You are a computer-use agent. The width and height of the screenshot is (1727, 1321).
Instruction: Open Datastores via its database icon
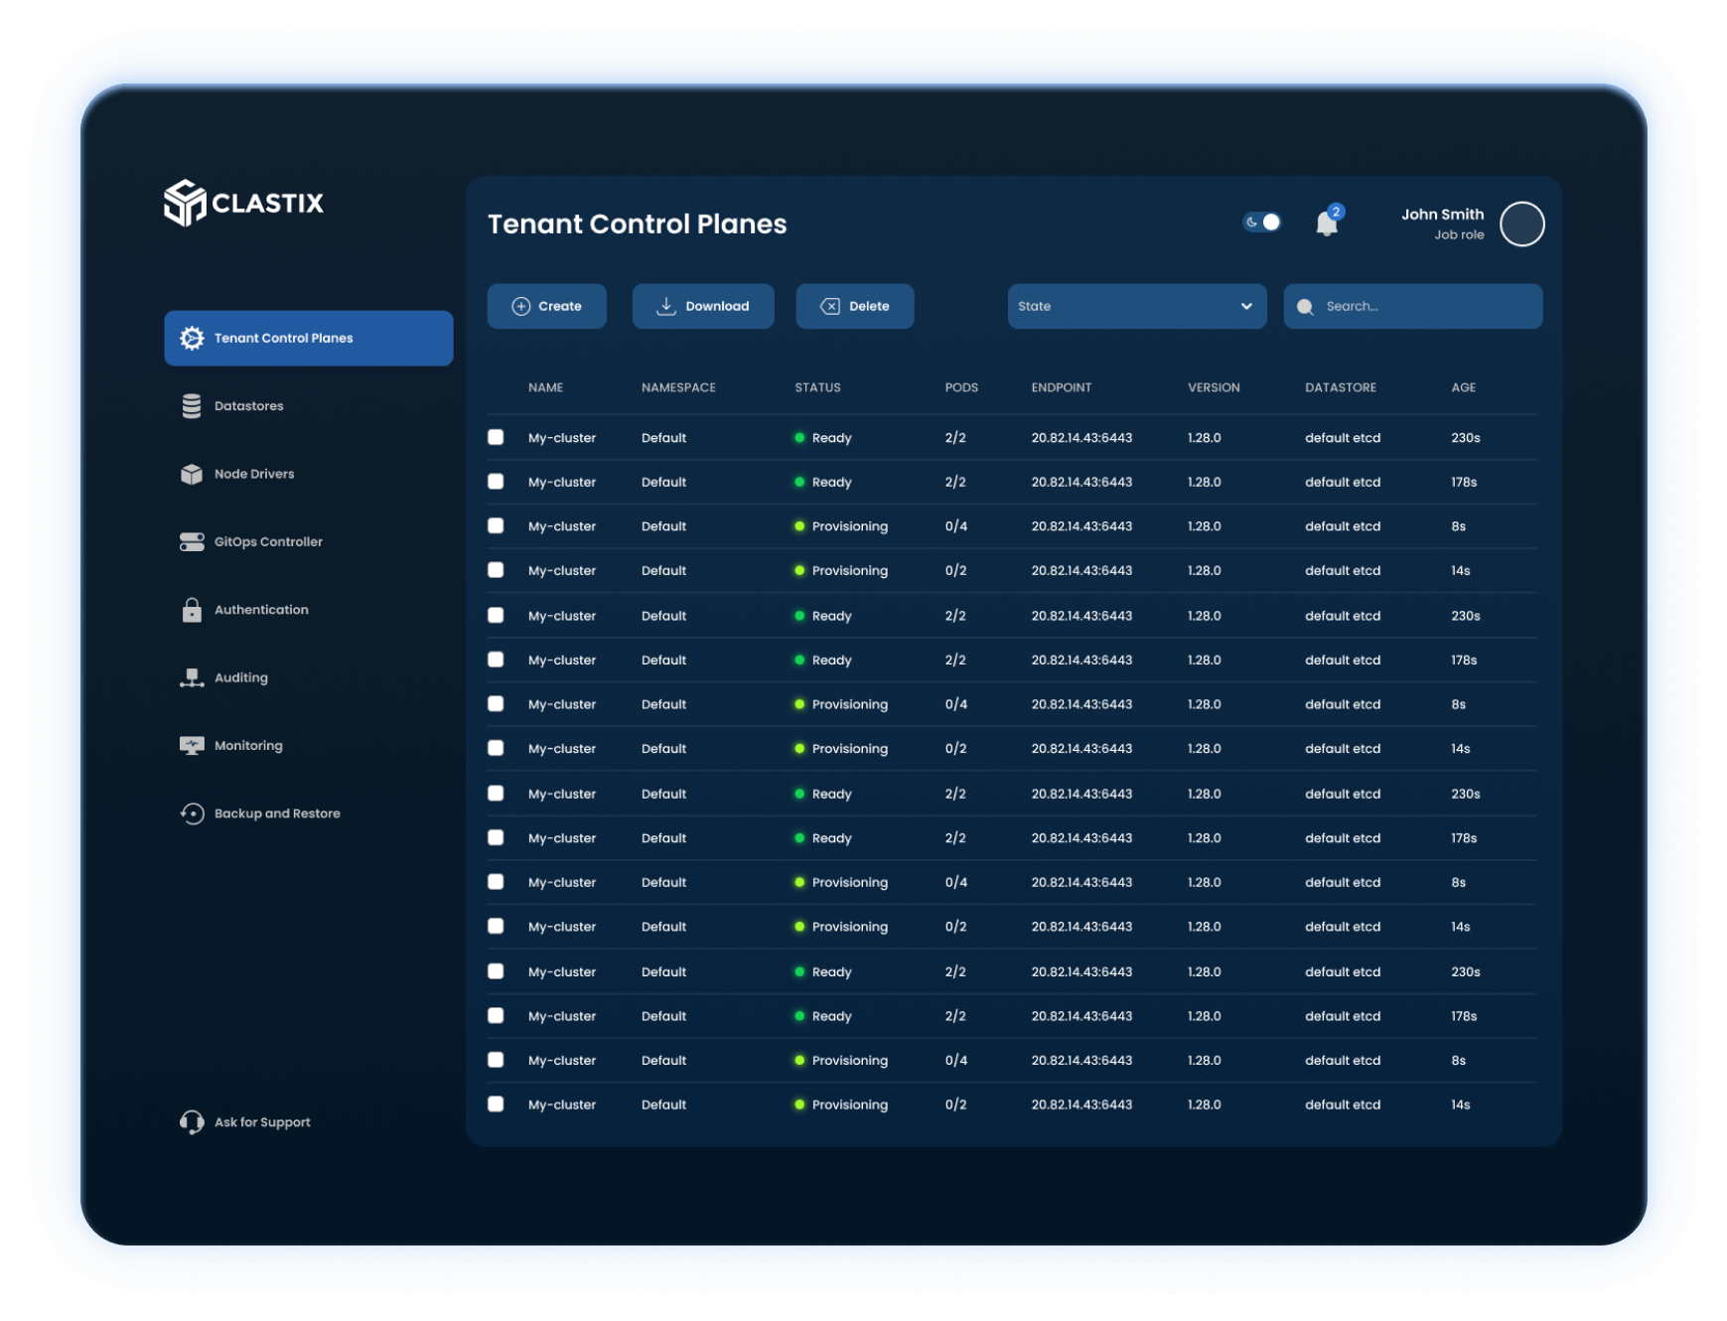tap(192, 406)
